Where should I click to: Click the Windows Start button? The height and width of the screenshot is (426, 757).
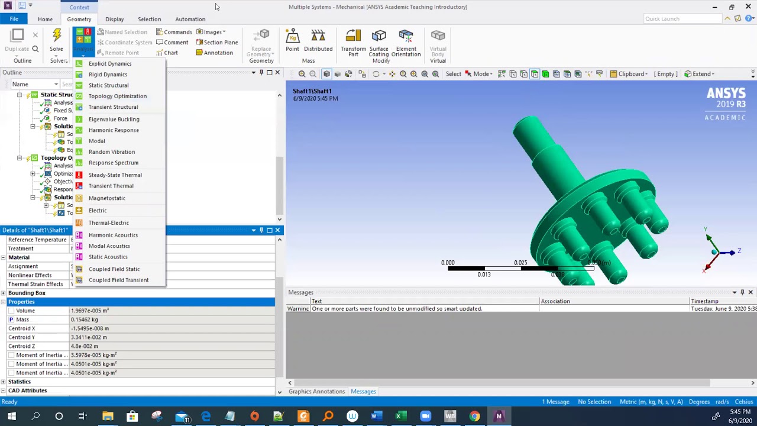tap(11, 416)
